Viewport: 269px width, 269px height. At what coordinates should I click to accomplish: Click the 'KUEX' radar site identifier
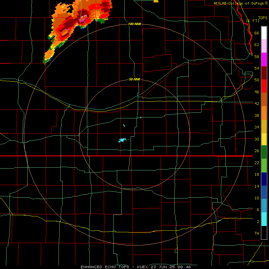142,267
